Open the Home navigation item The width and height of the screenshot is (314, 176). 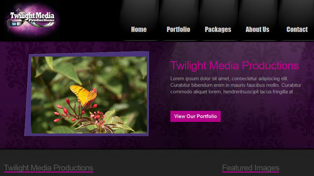(x=139, y=29)
